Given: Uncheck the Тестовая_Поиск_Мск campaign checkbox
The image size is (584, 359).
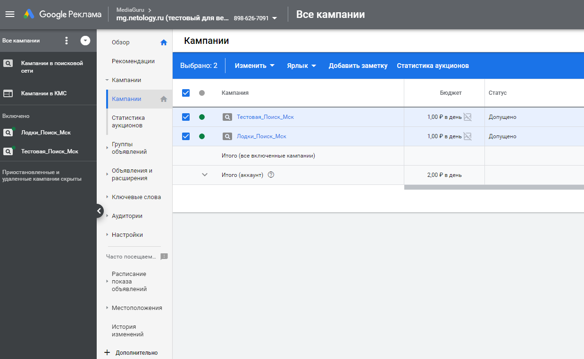Looking at the screenshot, I should click(x=186, y=117).
